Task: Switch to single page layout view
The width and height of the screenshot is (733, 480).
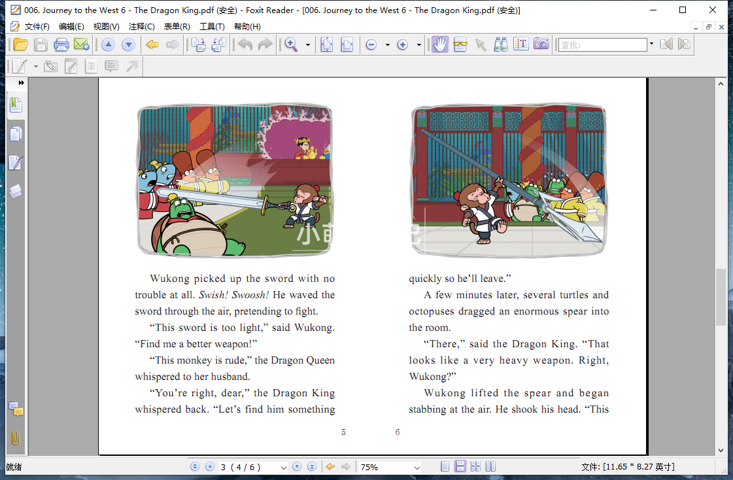Action: click(445, 467)
